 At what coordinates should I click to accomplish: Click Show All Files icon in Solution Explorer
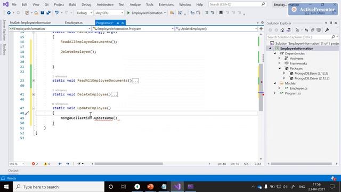319,30
